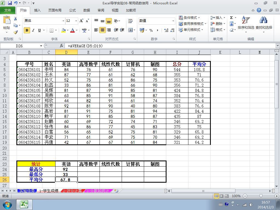Viewport: 280px width, 210px height.
Task: Apply comma style number format
Action: point(157,30)
